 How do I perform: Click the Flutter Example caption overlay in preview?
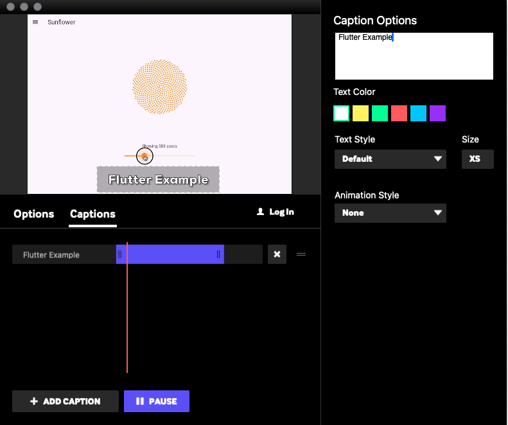pyautogui.click(x=158, y=180)
